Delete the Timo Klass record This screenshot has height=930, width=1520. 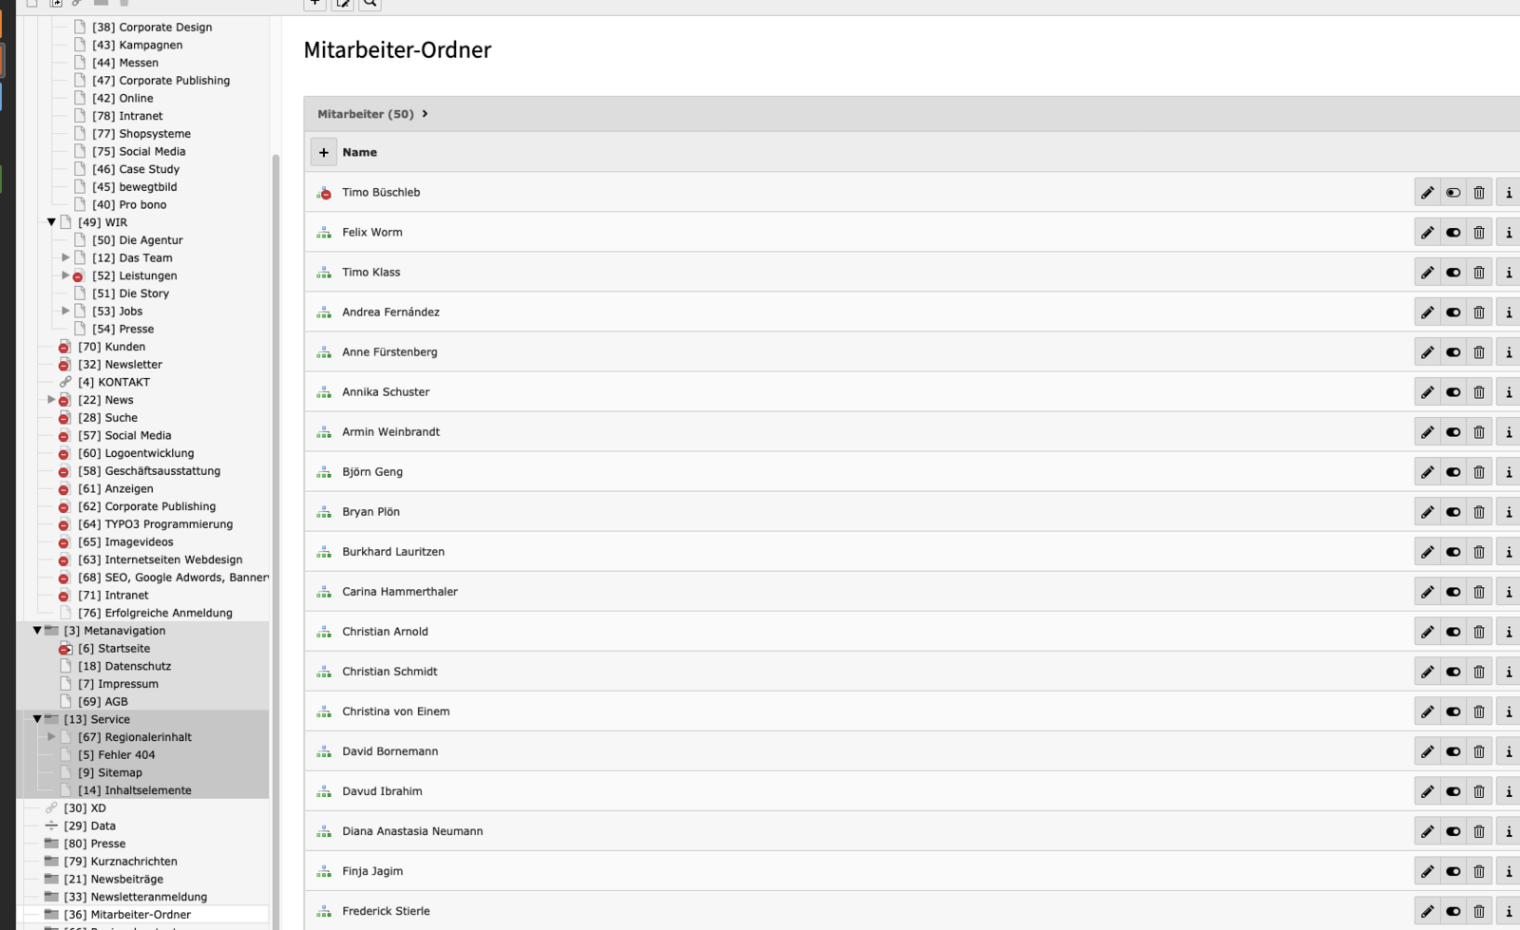(x=1479, y=273)
